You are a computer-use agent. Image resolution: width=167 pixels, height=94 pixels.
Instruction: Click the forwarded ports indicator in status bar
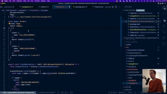71,92
